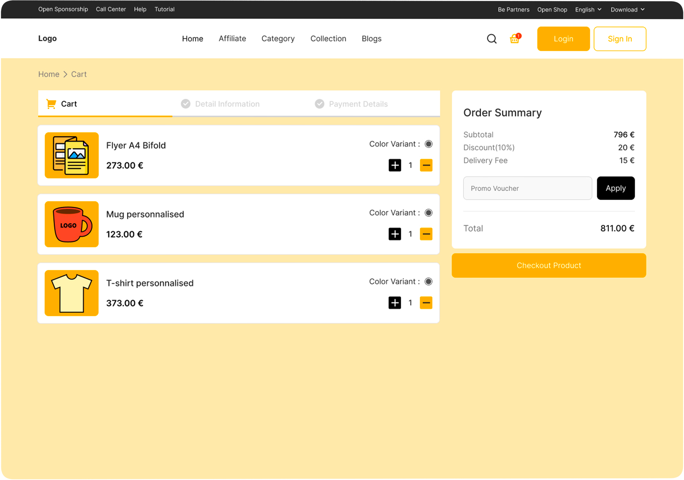Click the Flyer A4 Bifold product thumbnail
Viewport: 684px width, 480px height.
point(72,155)
